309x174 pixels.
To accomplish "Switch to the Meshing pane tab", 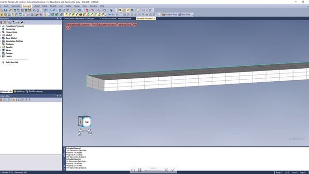I will (19, 91).
